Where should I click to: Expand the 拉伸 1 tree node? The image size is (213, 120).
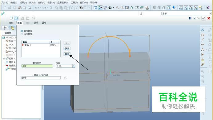click(4, 59)
